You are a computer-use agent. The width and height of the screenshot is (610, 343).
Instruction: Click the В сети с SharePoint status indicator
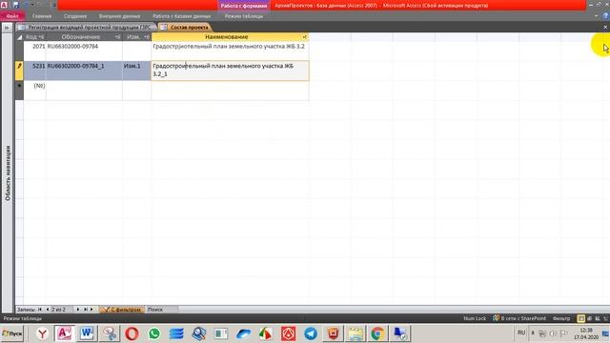pyautogui.click(x=519, y=318)
